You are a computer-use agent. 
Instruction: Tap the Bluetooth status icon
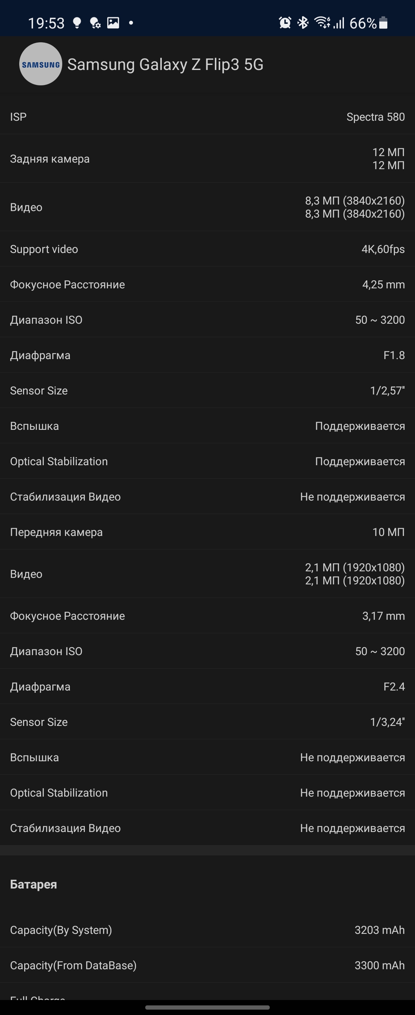302,23
